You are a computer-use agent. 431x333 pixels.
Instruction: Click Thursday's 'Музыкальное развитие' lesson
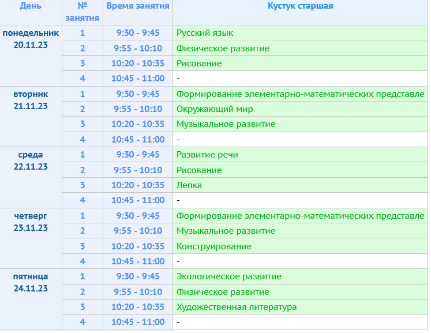pos(226,231)
